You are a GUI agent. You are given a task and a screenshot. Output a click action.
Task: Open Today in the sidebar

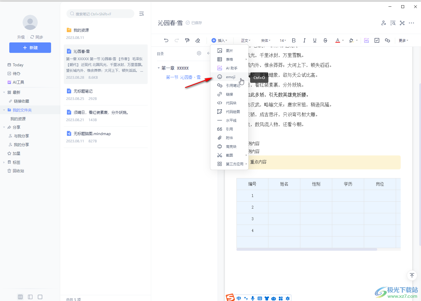point(18,65)
